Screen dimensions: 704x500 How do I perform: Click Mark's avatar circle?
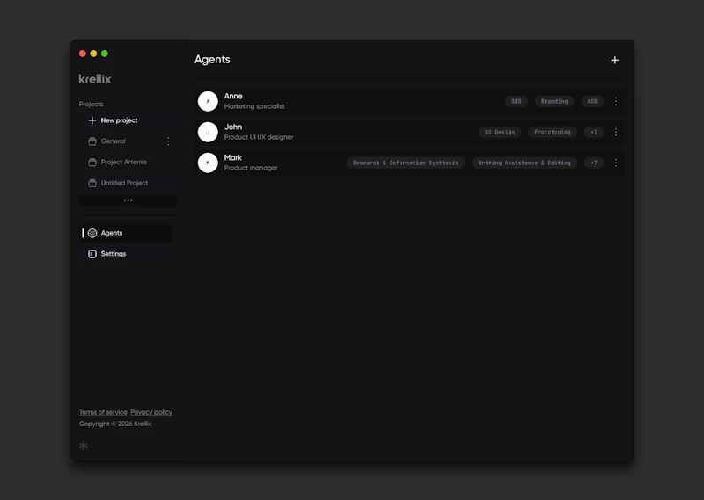pos(208,163)
